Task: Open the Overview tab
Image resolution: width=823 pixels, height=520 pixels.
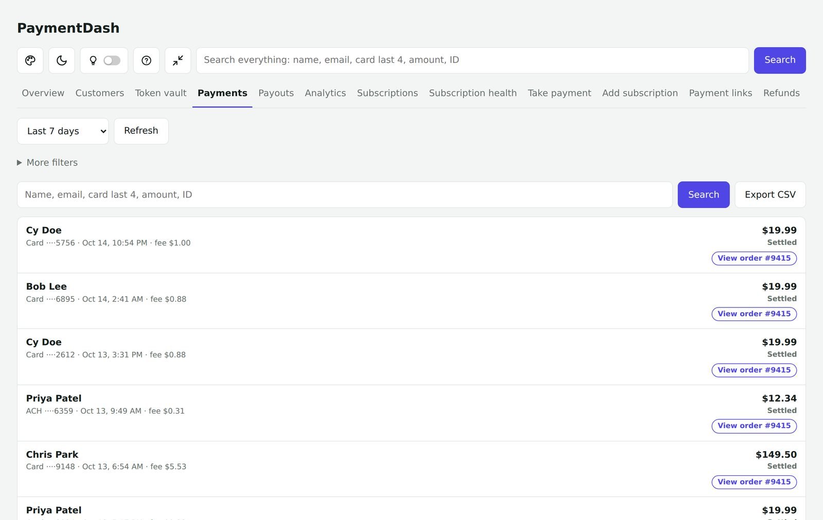Action: click(43, 93)
